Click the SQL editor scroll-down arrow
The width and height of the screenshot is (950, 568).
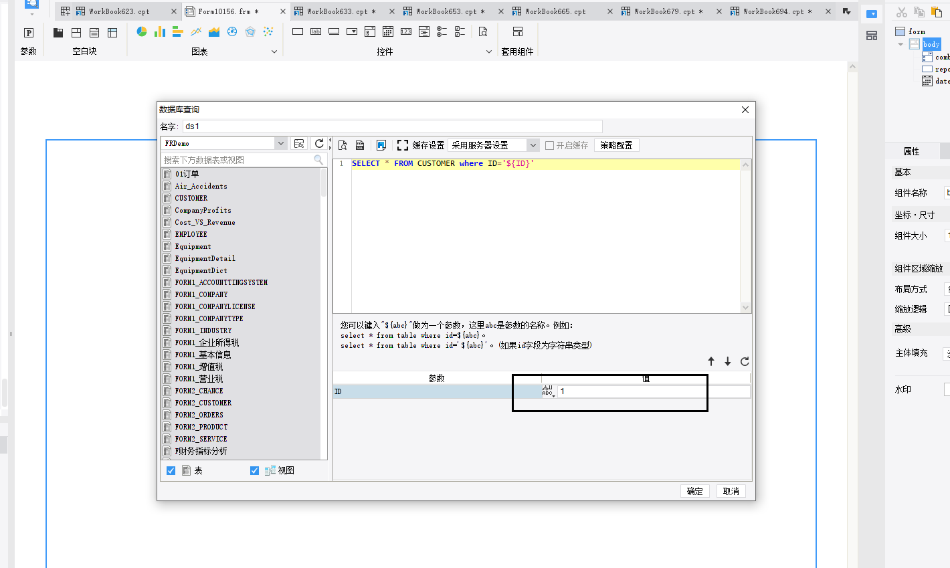(746, 308)
